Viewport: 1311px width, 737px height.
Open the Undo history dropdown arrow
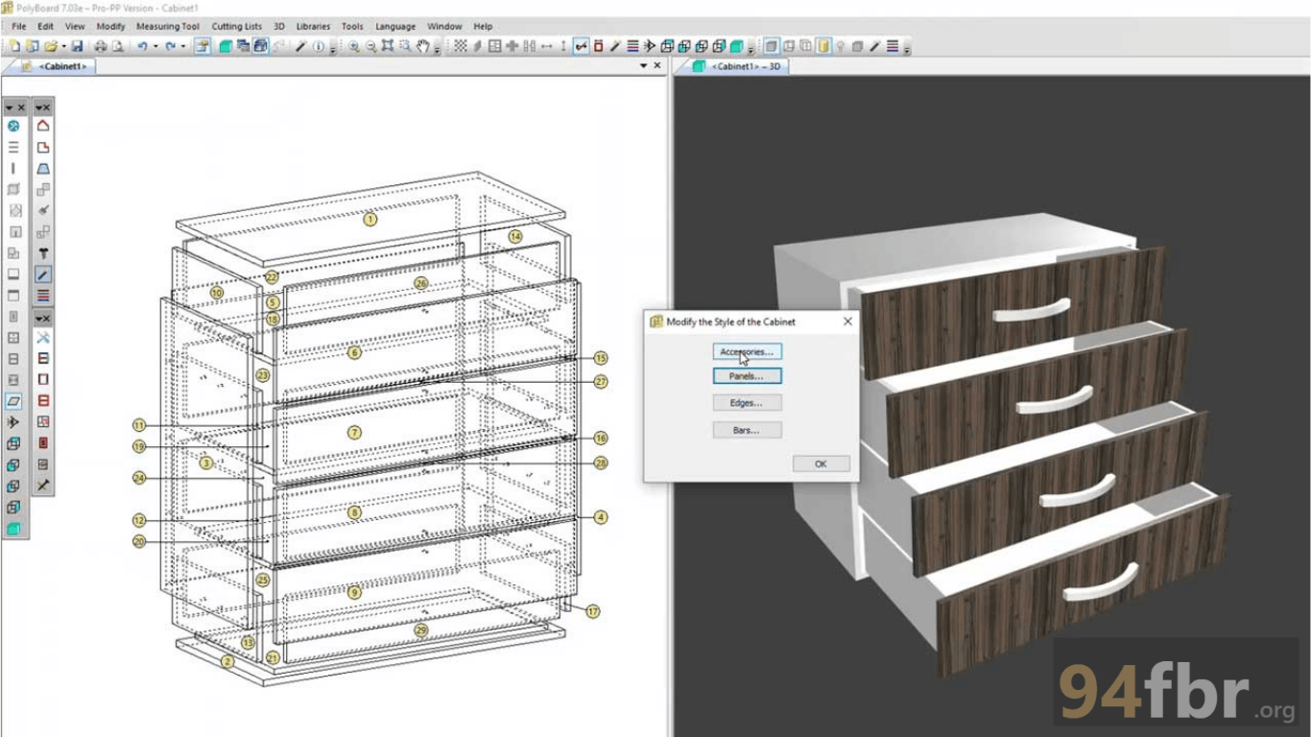click(x=155, y=45)
